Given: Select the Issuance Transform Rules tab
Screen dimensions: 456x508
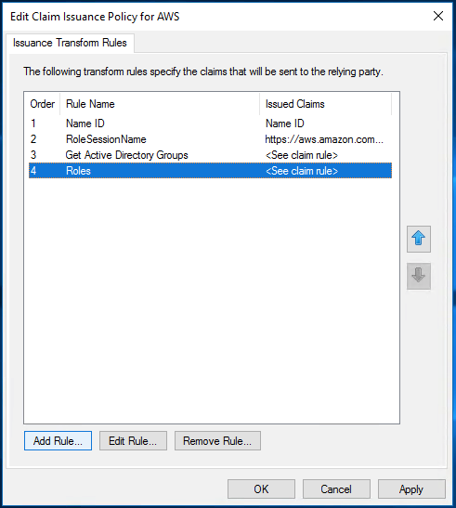Looking at the screenshot, I should pyautogui.click(x=70, y=43).
